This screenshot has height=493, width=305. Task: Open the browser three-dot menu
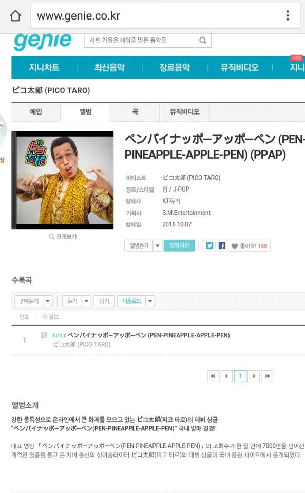[288, 15]
